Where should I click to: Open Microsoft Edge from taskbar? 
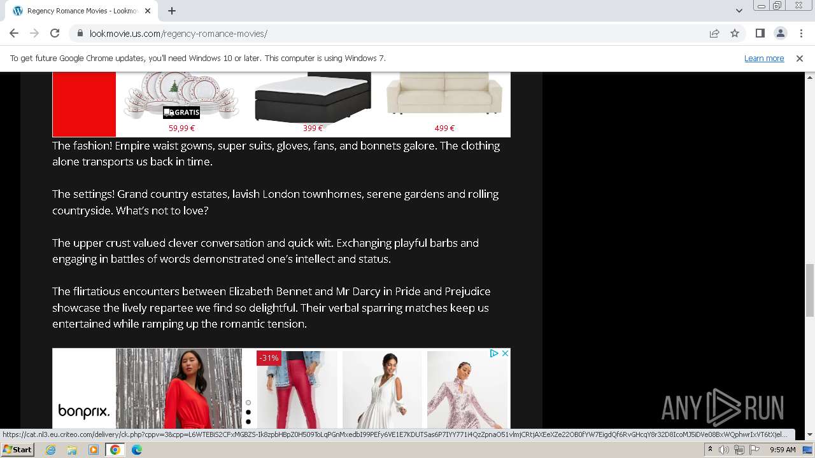coord(137,450)
